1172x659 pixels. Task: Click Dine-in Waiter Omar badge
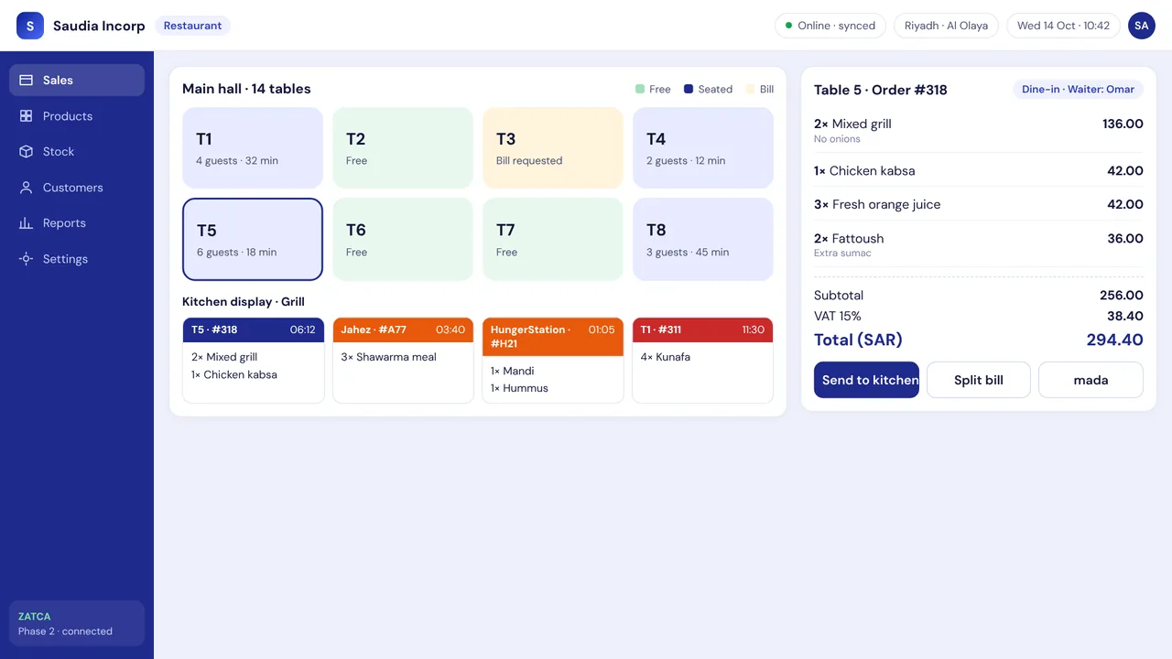point(1078,90)
